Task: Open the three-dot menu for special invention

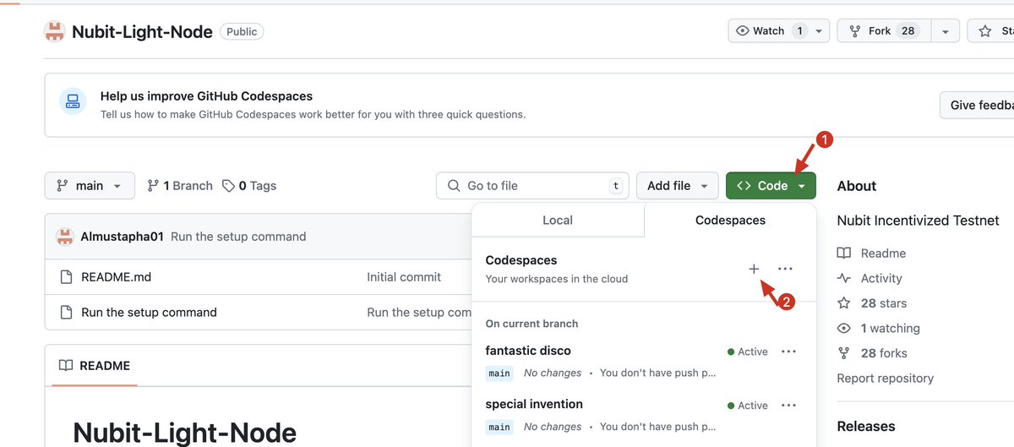Action: pos(788,406)
